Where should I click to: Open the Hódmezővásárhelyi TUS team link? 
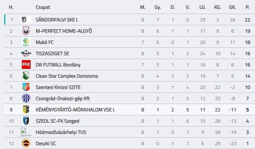(x=61, y=132)
